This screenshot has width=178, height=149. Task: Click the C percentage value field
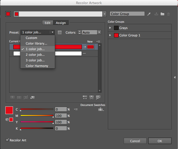[x=61, y=109]
